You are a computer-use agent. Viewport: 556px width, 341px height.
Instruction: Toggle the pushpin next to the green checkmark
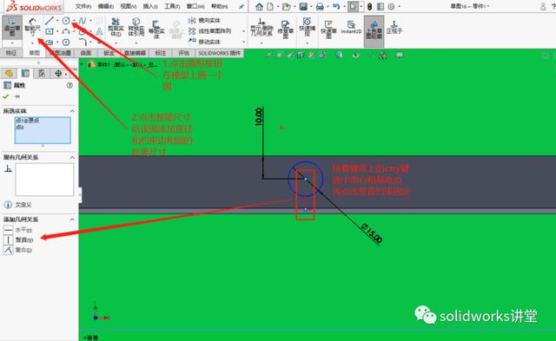[x=17, y=96]
